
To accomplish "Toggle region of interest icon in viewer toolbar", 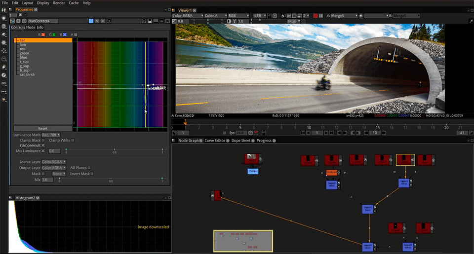I will point(294,16).
